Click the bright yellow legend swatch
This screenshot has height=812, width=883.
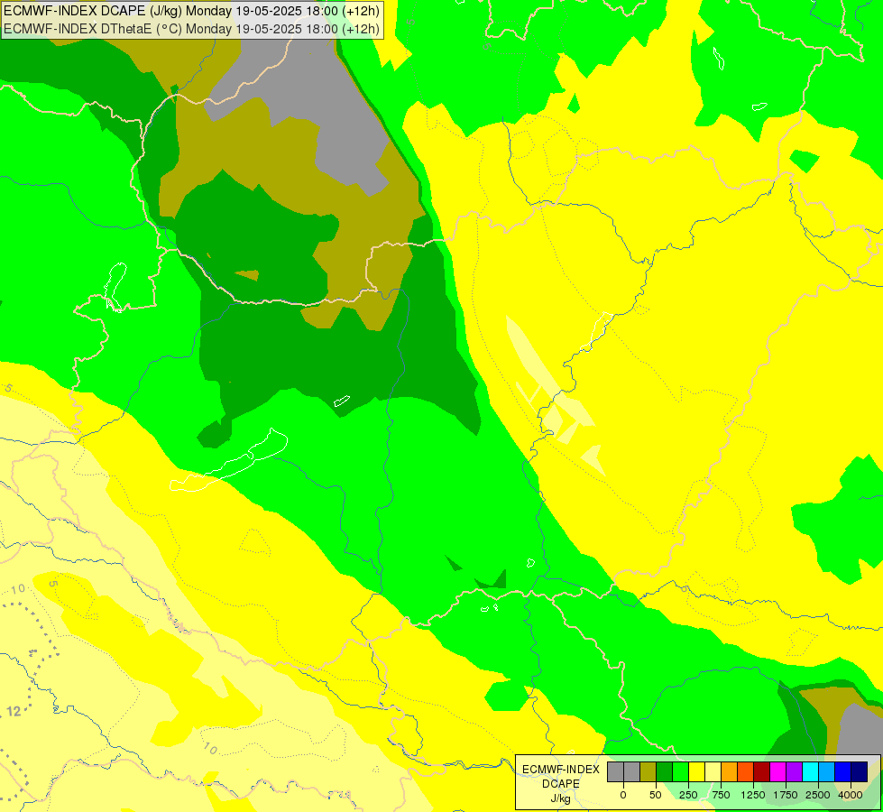[696, 771]
